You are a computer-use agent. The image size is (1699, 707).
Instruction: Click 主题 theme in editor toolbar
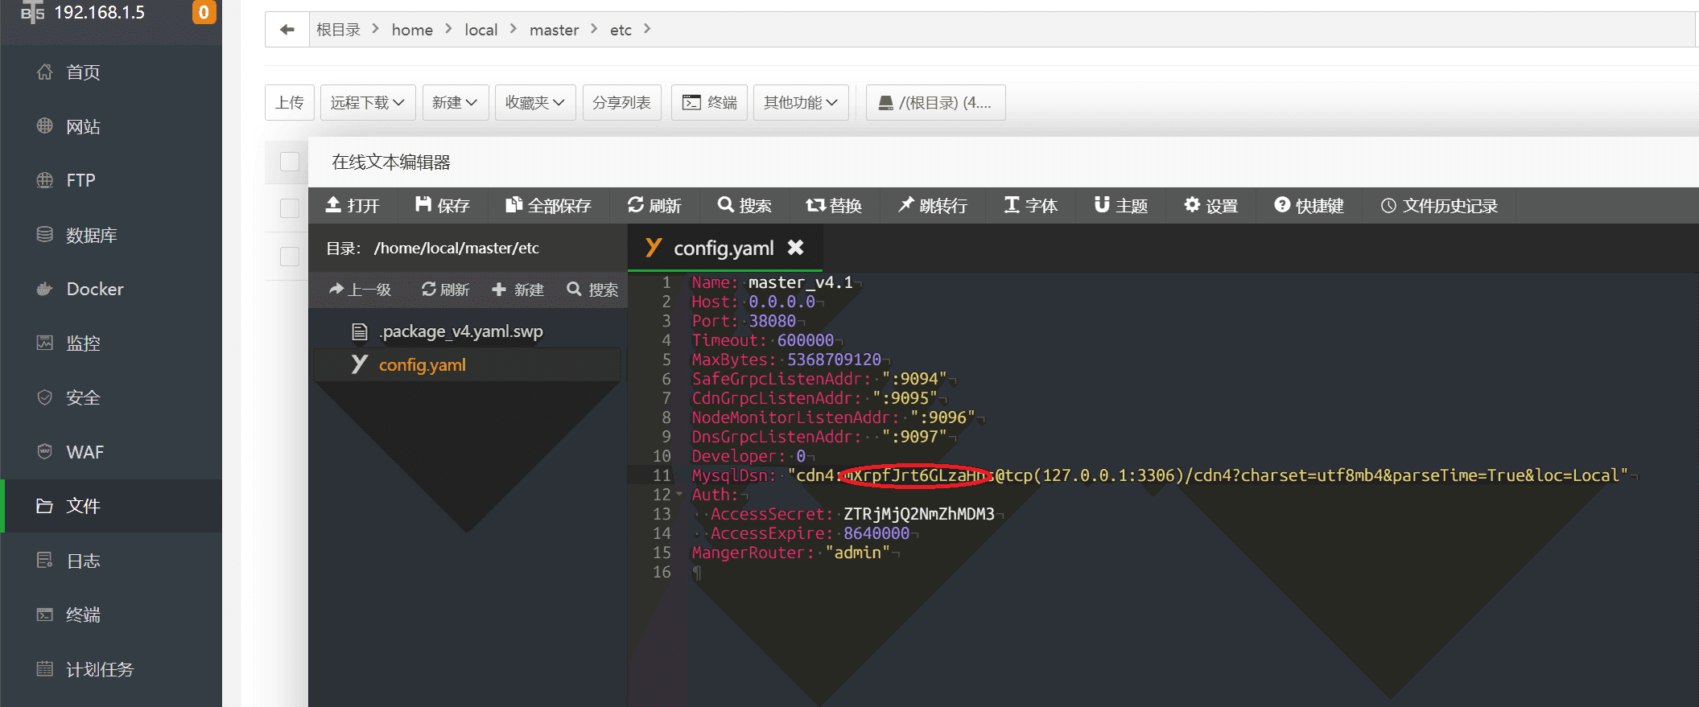click(1121, 206)
